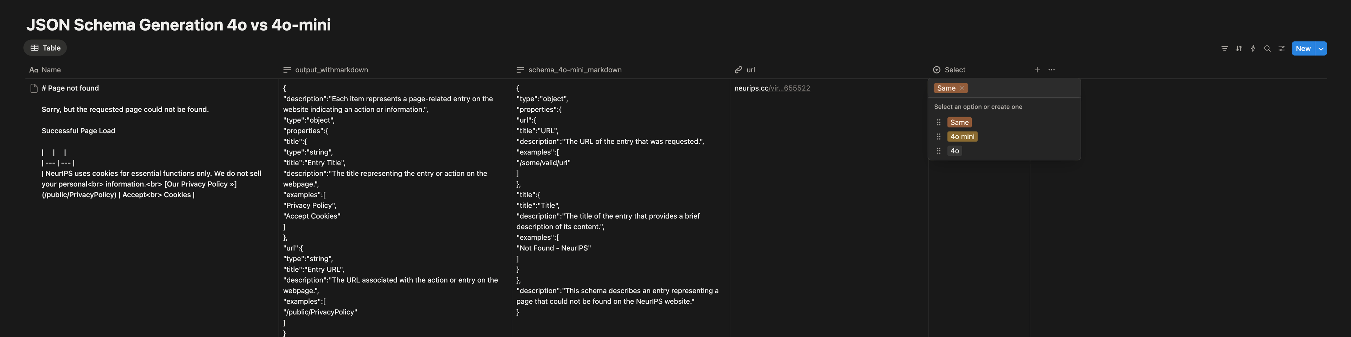Open view settings with the sliders icon
The height and width of the screenshot is (337, 1351).
click(1281, 48)
